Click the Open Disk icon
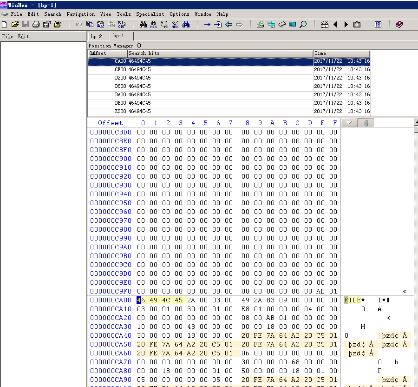The width and height of the screenshot is (418, 387). (x=271, y=25)
